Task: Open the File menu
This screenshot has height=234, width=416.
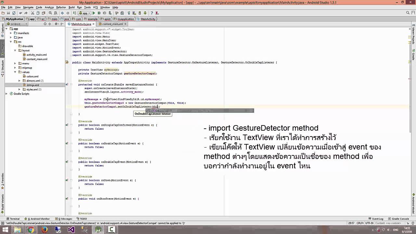Action: click(3, 7)
